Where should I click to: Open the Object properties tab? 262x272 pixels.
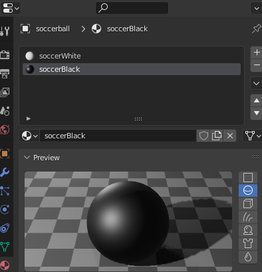click(5, 154)
